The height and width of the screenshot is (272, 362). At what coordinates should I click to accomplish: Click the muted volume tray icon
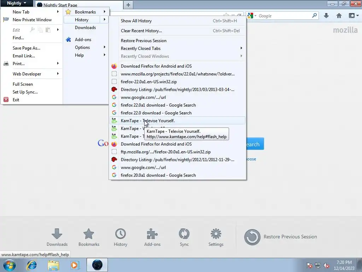[x=326, y=265]
